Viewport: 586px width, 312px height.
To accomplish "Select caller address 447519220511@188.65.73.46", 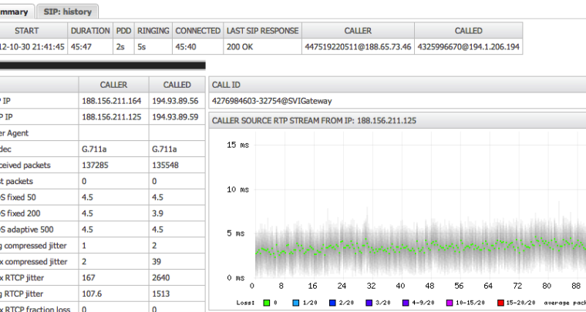I will 358,47.
